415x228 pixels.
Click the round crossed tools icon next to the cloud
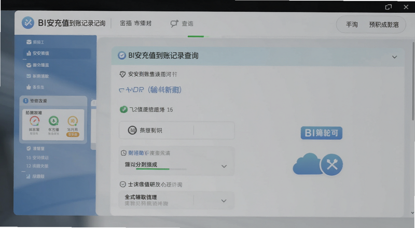coord(331,165)
